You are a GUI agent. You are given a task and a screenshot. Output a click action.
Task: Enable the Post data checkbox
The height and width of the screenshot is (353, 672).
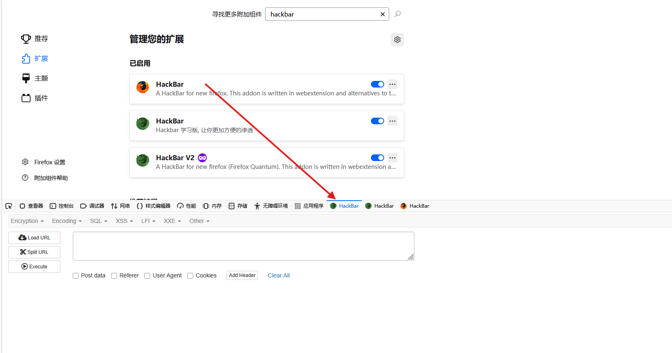[76, 276]
